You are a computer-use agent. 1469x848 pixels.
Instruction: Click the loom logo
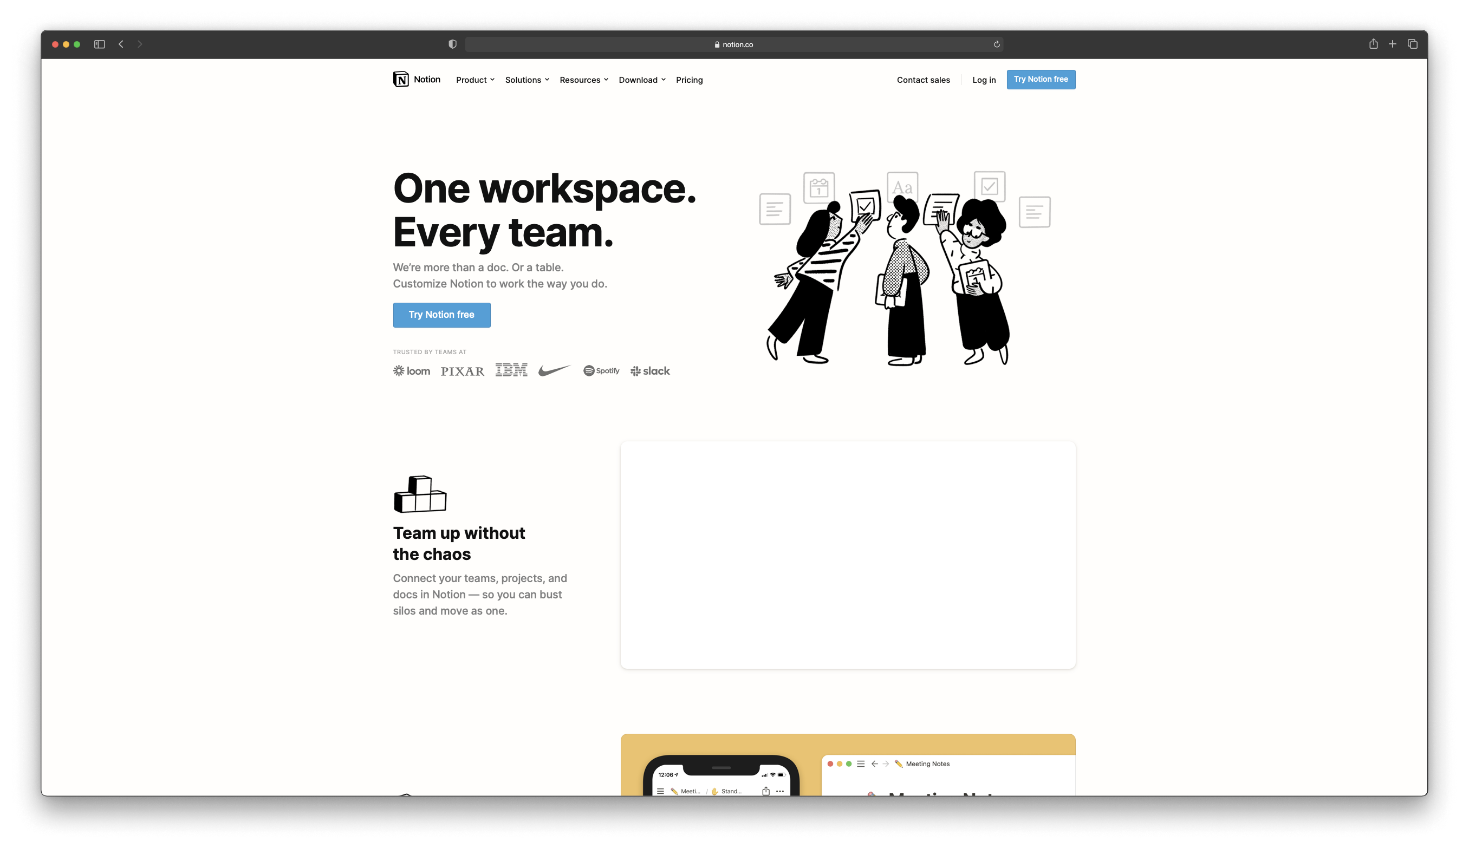click(x=412, y=371)
